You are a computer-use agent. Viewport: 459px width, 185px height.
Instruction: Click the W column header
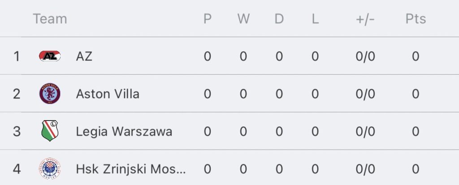pos(243,19)
